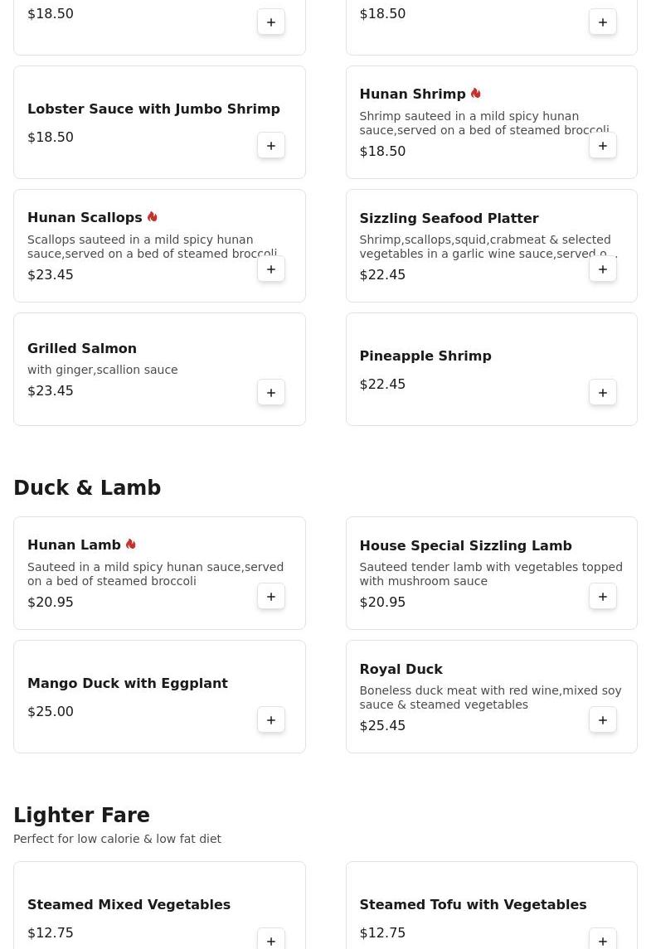Open Sizzling Seafood Platter details

pyautogui.click(x=449, y=218)
